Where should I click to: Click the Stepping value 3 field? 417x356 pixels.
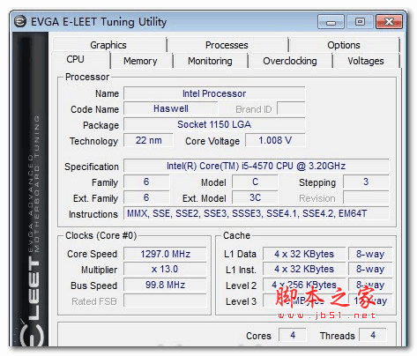[x=366, y=182]
